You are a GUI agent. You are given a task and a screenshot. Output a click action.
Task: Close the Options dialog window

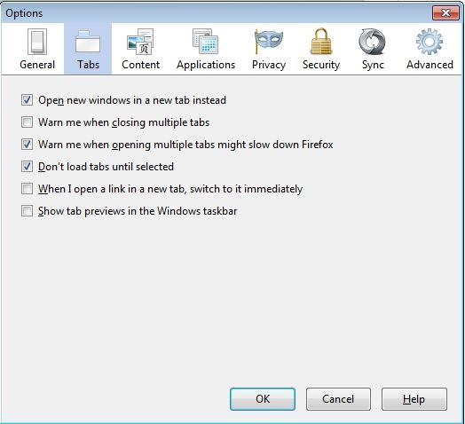click(x=445, y=13)
